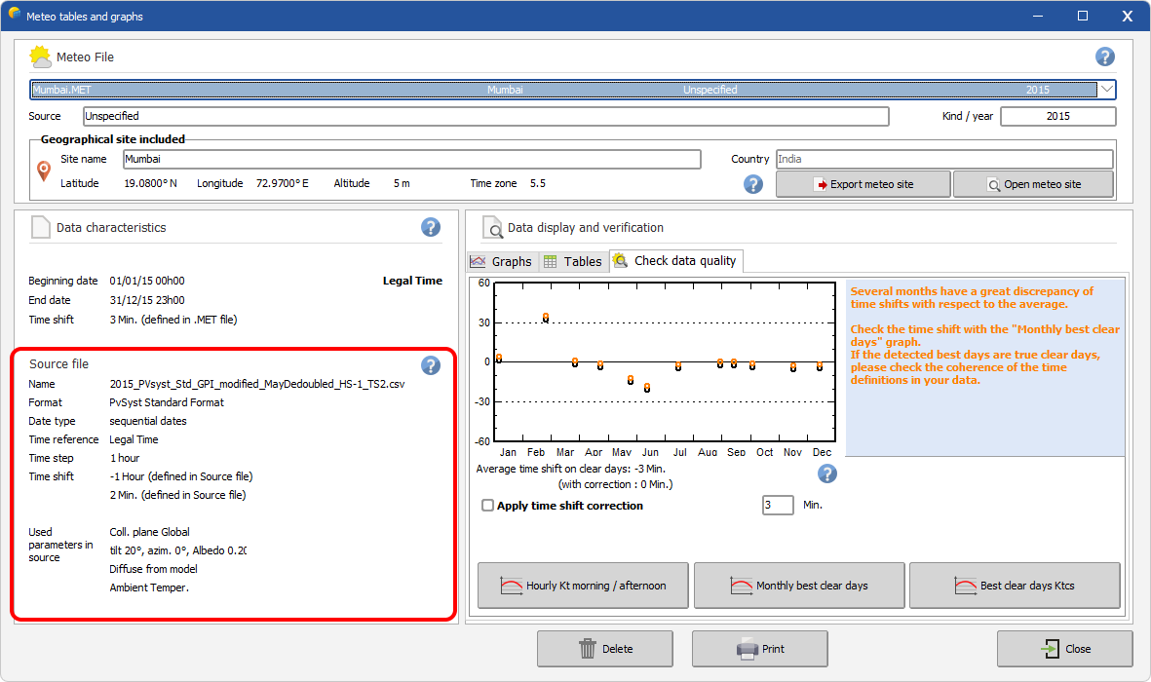Minimize the Meteo tables and graphs window

pyautogui.click(x=1037, y=16)
